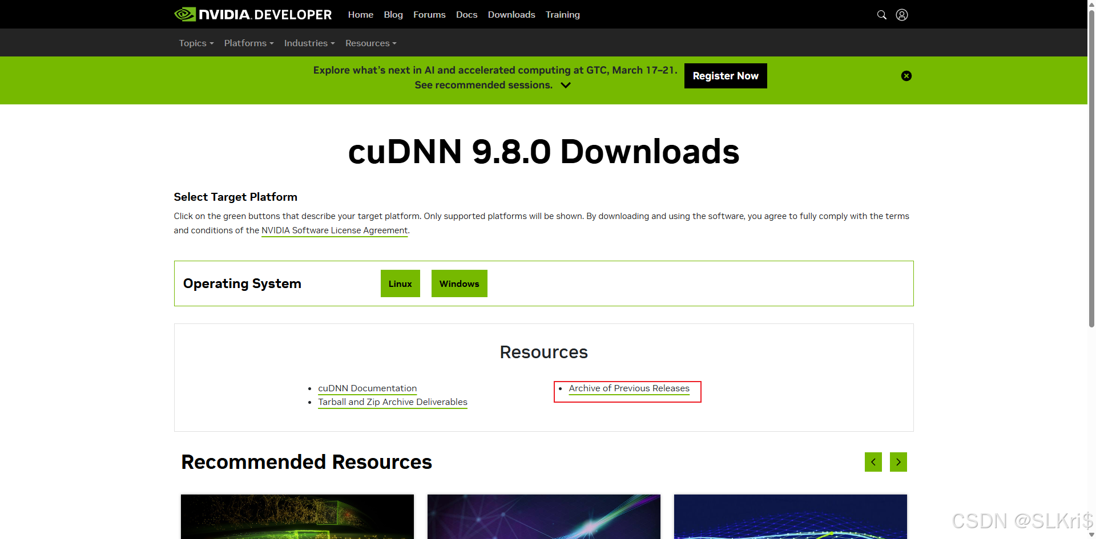Click 'See recommended sessions.' banner text

click(483, 85)
